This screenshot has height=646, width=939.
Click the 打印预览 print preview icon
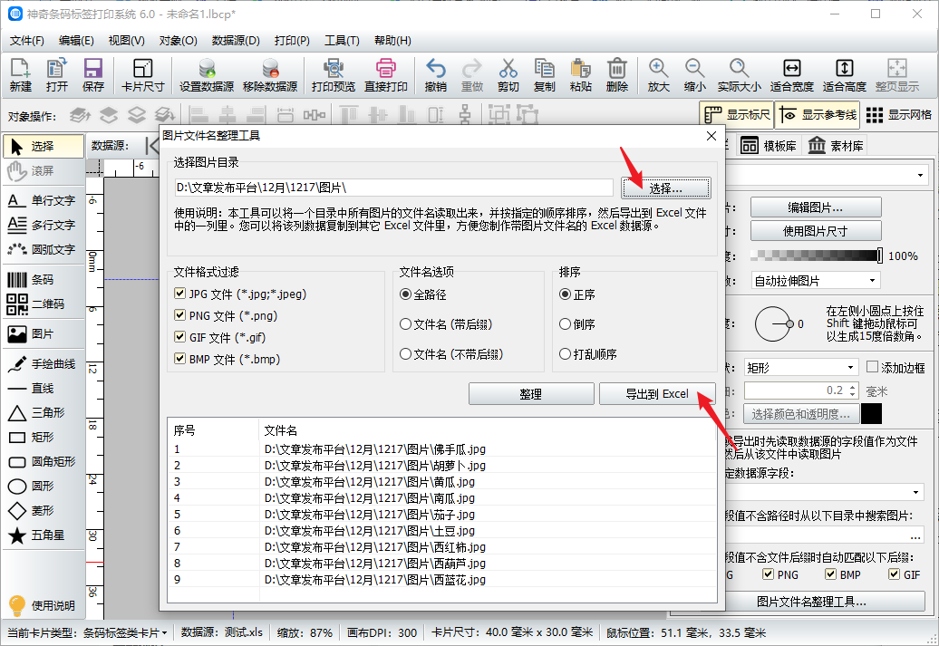333,74
